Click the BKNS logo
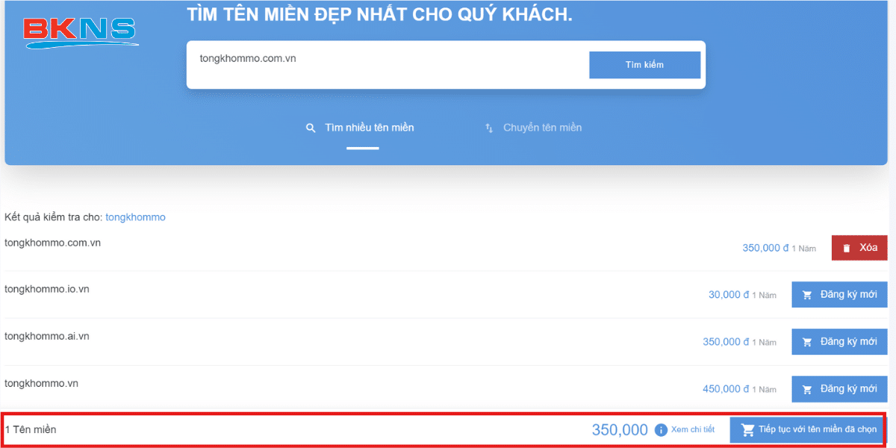 [80, 33]
